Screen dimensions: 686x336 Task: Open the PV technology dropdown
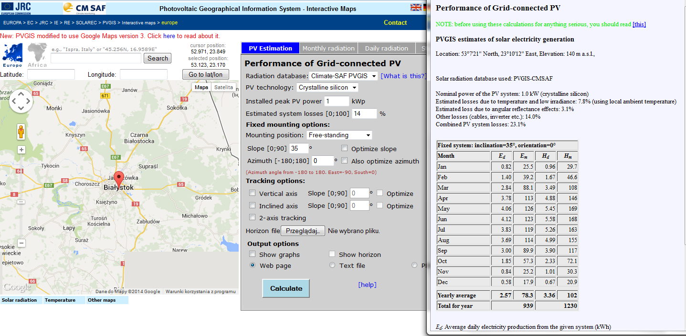[327, 87]
